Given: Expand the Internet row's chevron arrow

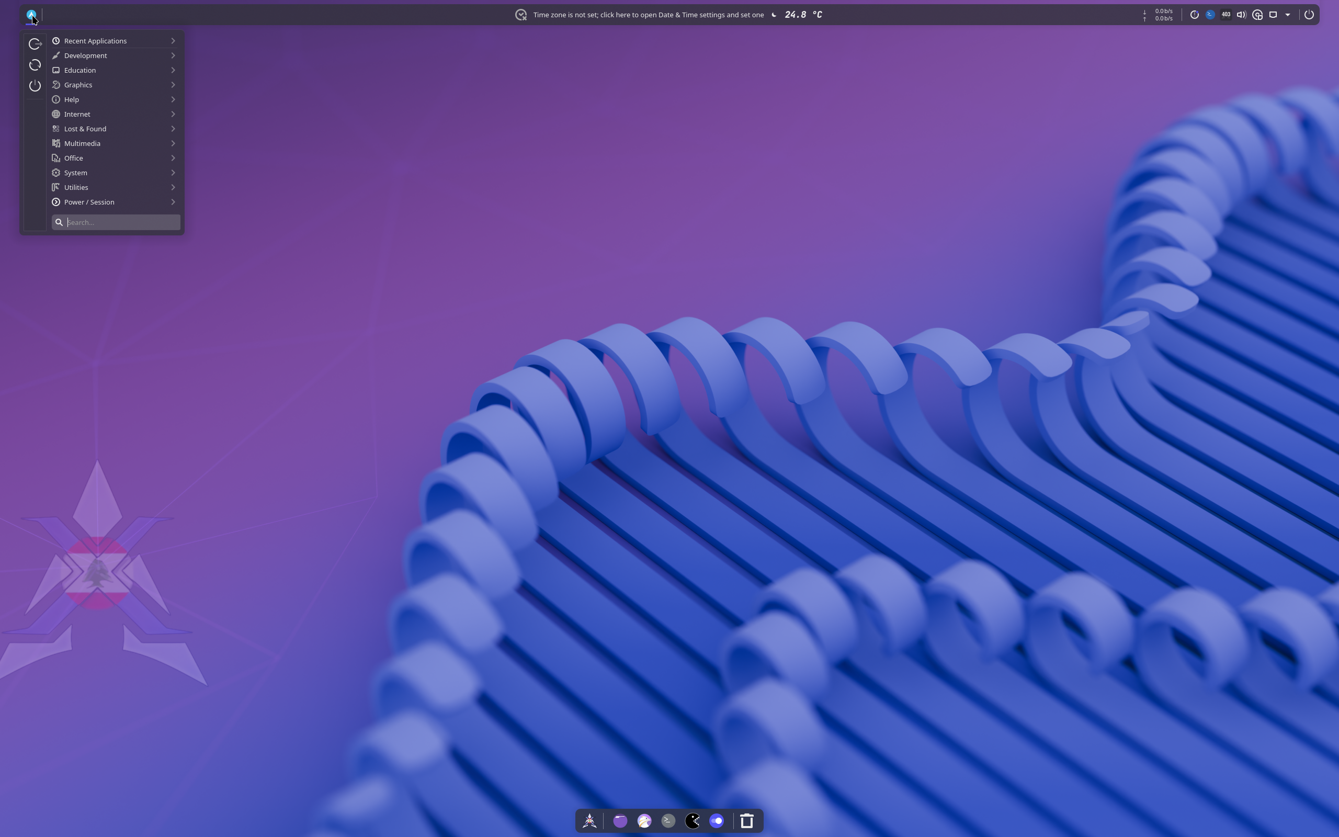Looking at the screenshot, I should [x=173, y=114].
